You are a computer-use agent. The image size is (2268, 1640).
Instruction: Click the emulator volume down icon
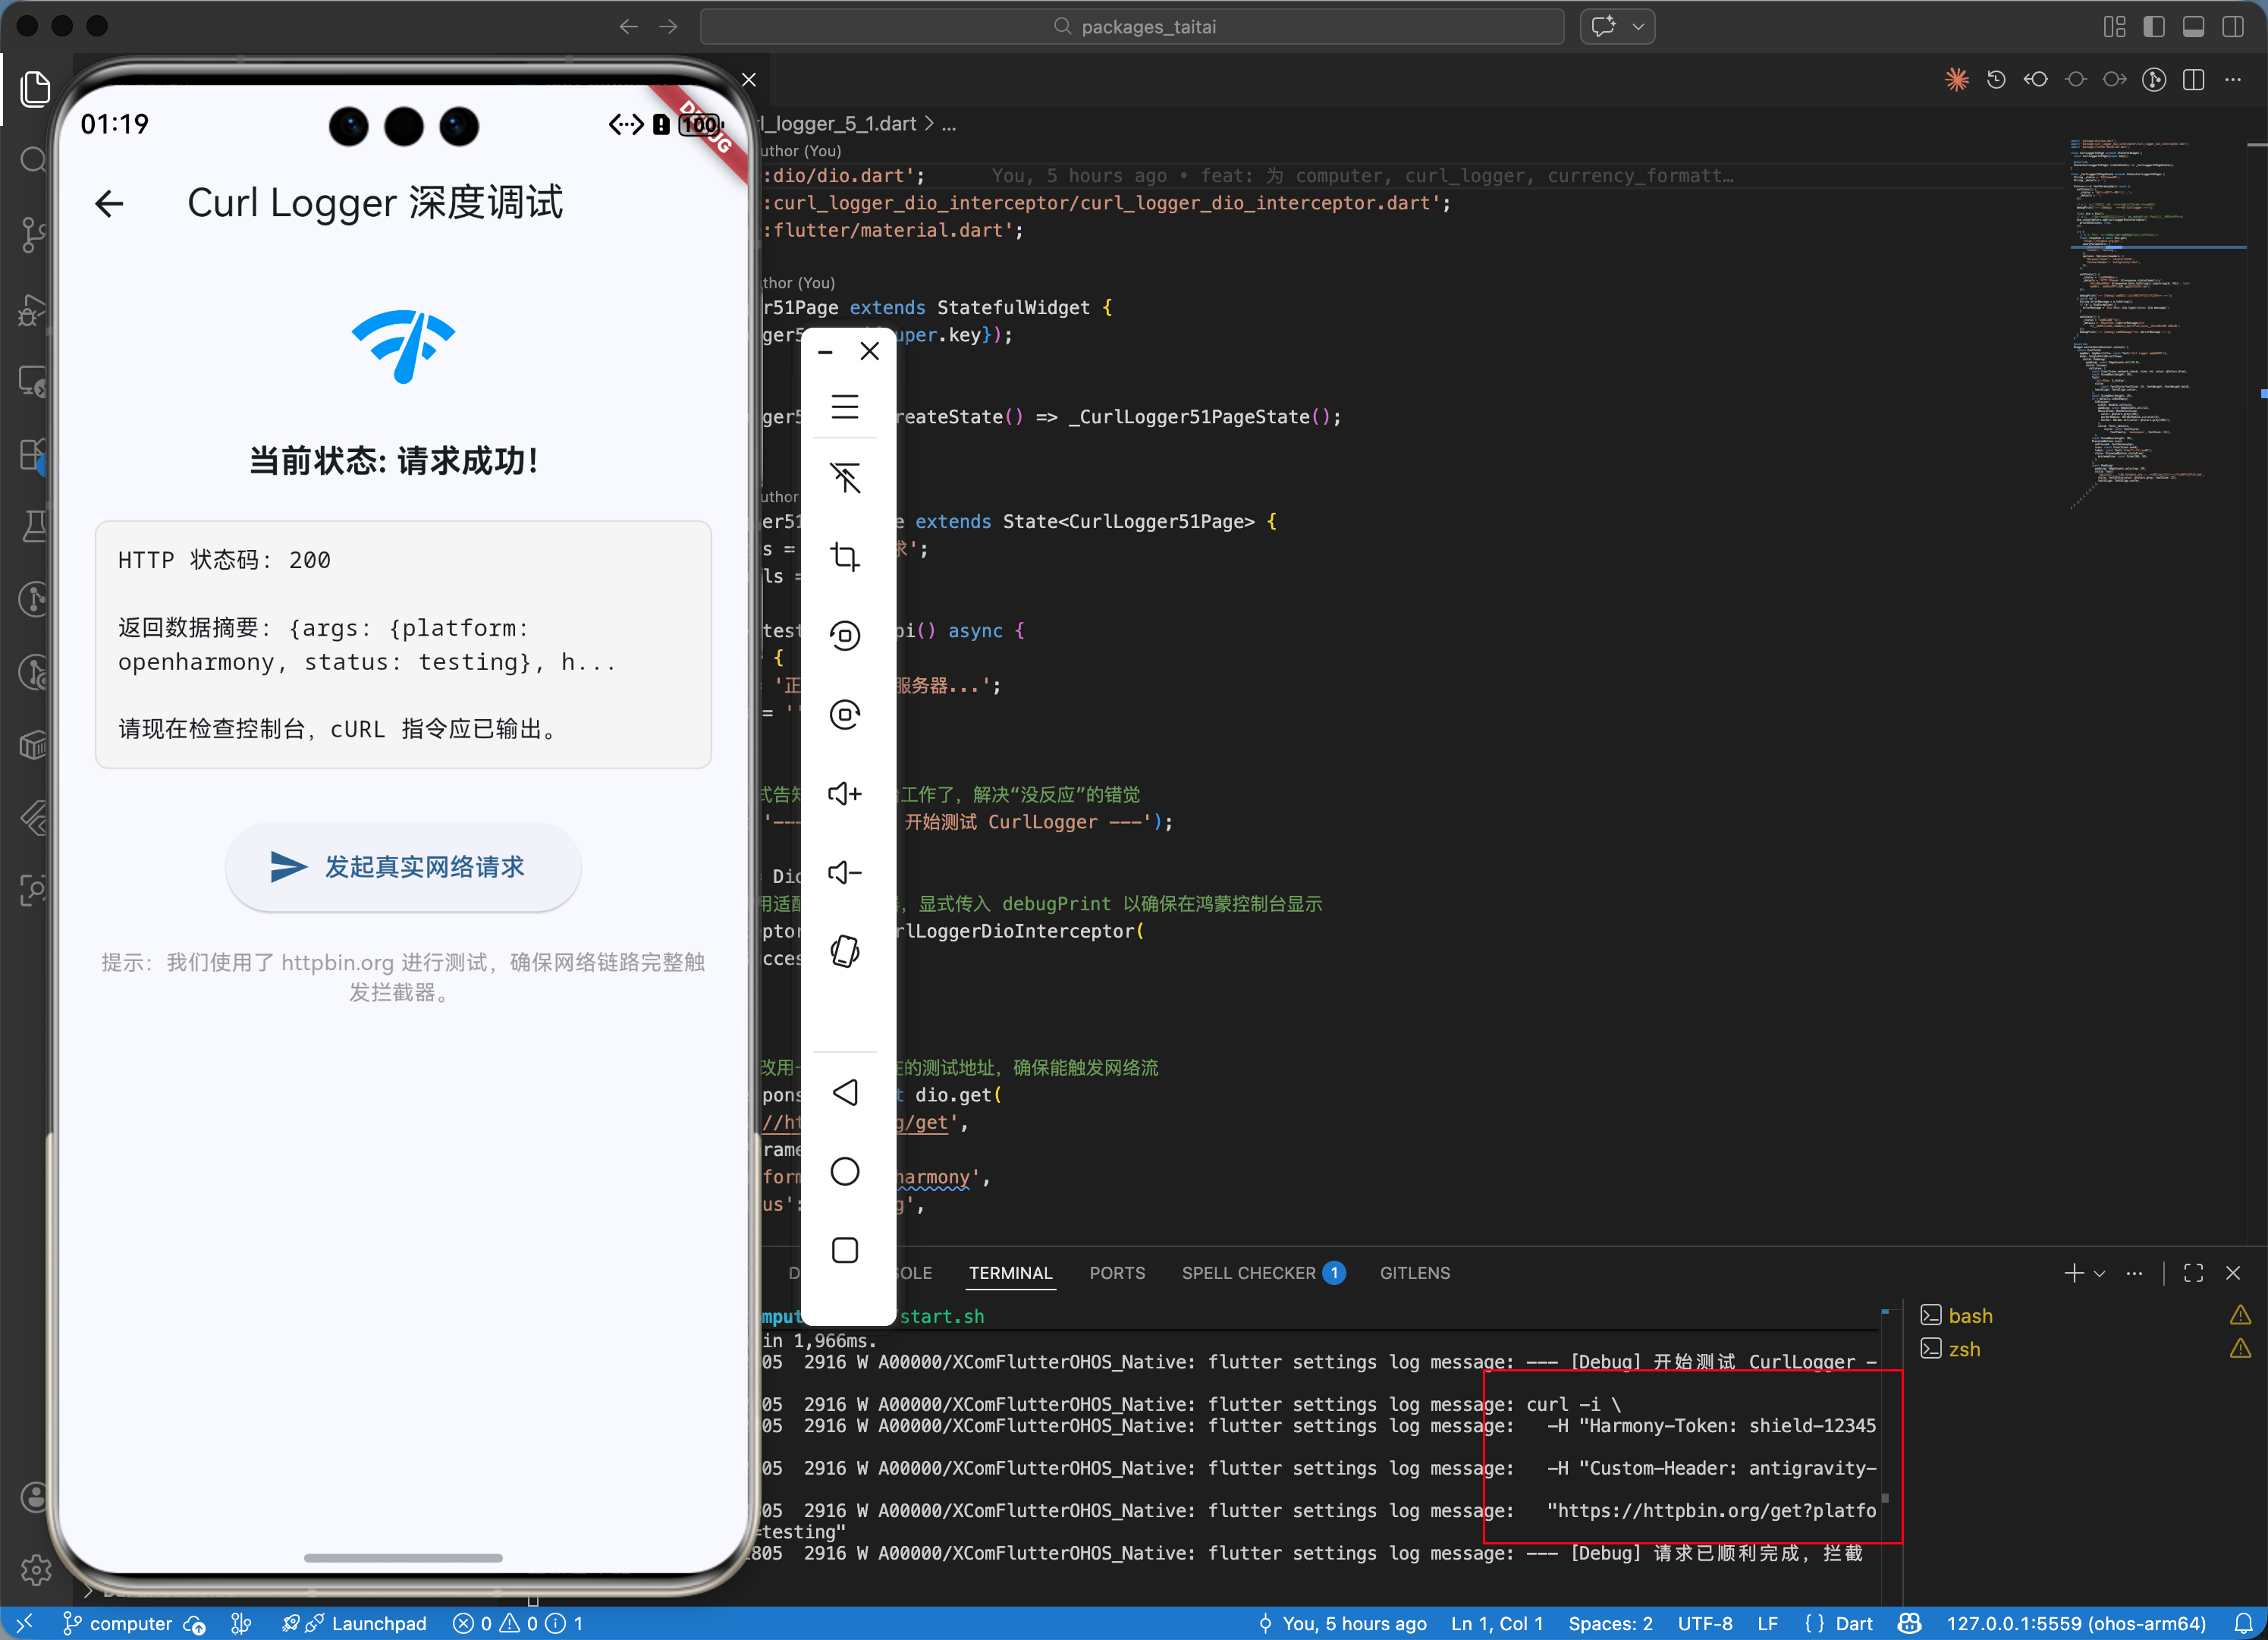pyautogui.click(x=845, y=872)
